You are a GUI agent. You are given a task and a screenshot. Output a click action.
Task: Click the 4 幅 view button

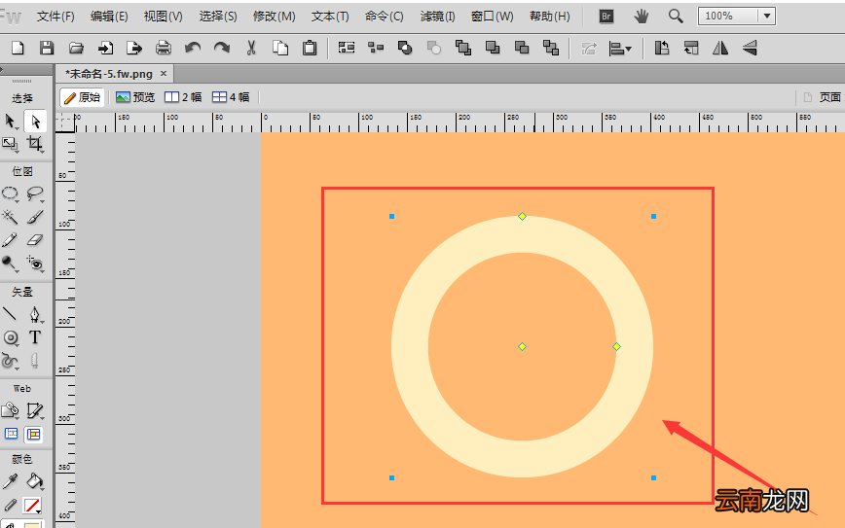coord(231,97)
